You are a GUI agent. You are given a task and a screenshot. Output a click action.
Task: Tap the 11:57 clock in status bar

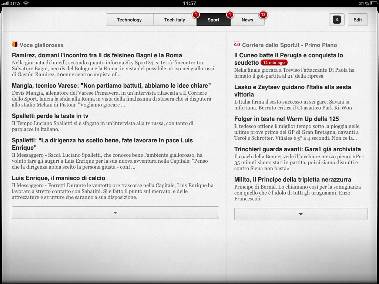click(189, 3)
